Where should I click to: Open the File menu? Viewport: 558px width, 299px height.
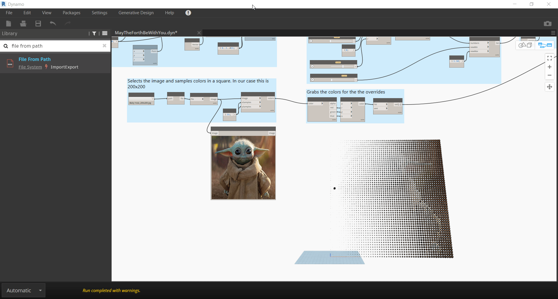9,13
